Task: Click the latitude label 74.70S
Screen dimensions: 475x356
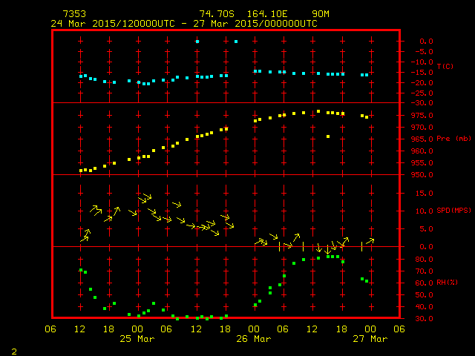Action: click(x=217, y=14)
